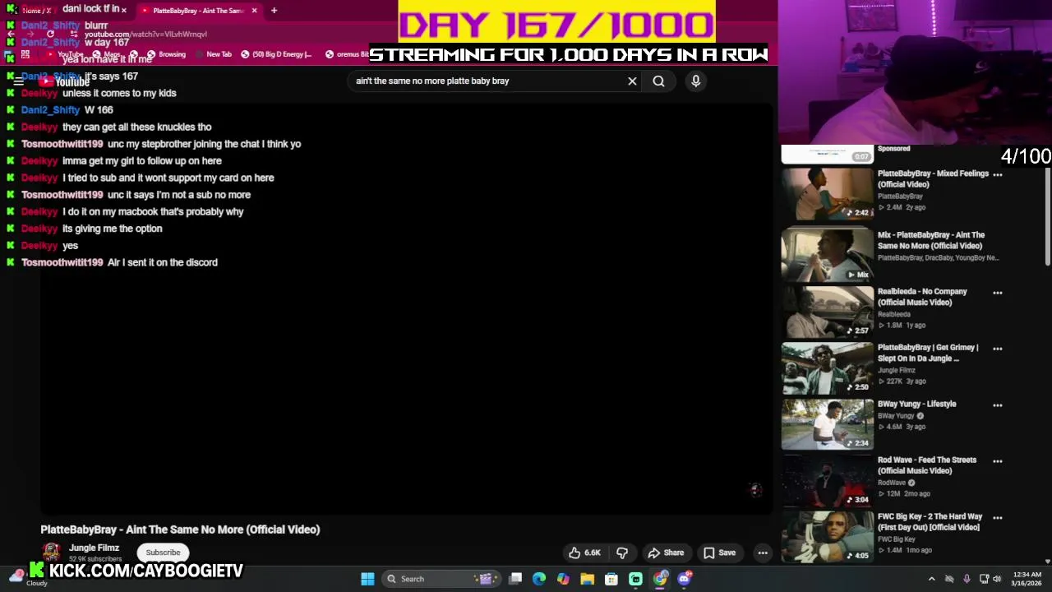Close the 'dani lock tf in' tab
1052x592 pixels.
(124, 11)
